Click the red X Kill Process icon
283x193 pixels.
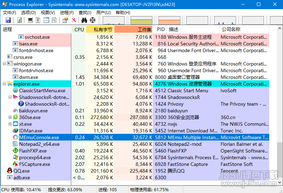tap(74, 20)
